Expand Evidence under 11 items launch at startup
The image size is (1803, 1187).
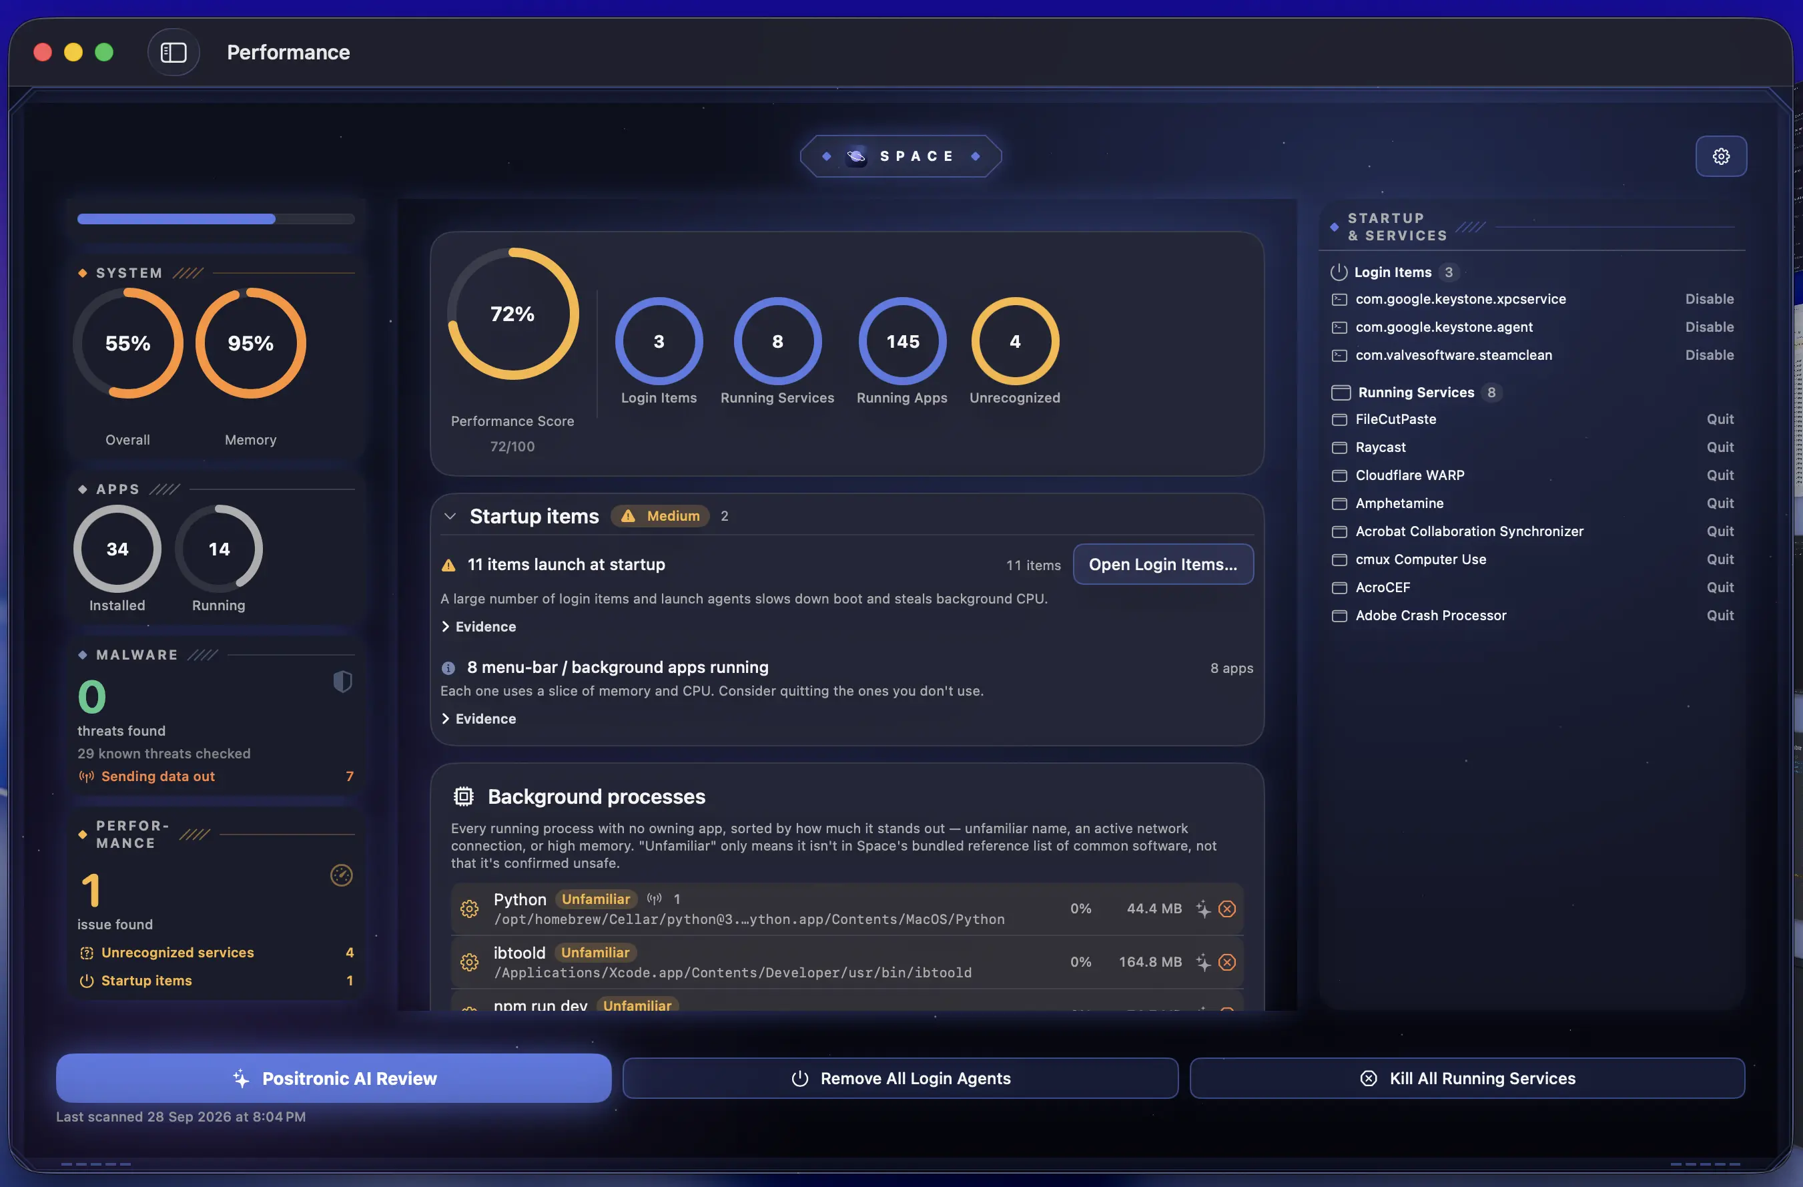[x=479, y=627]
